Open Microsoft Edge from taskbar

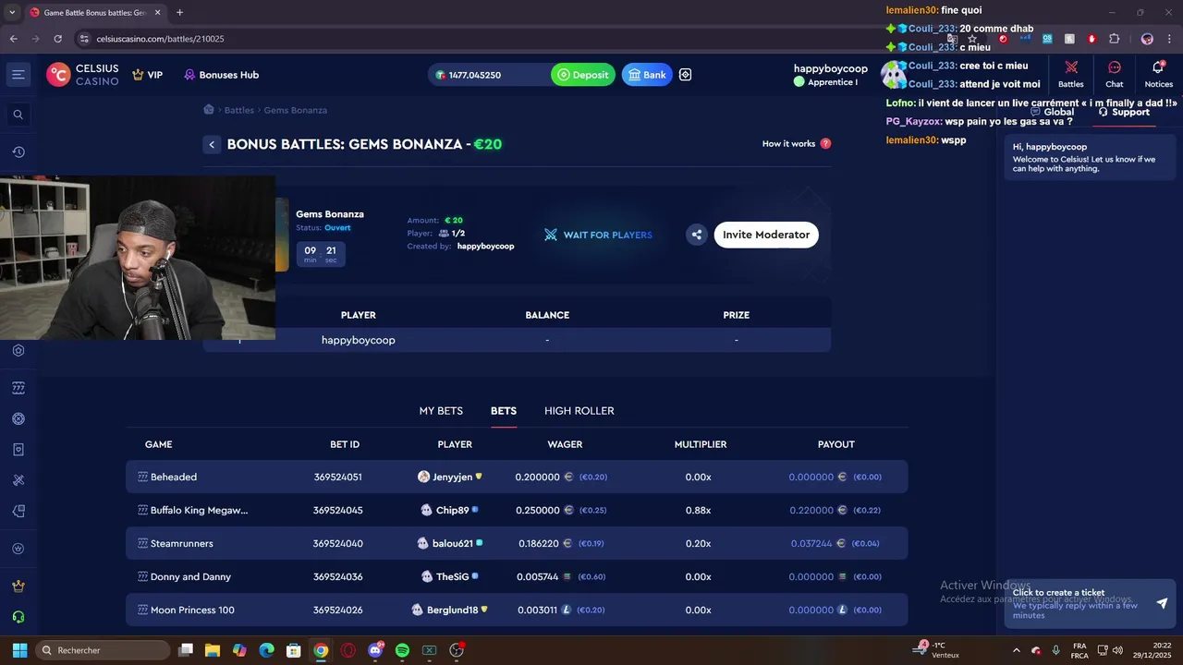tap(266, 650)
